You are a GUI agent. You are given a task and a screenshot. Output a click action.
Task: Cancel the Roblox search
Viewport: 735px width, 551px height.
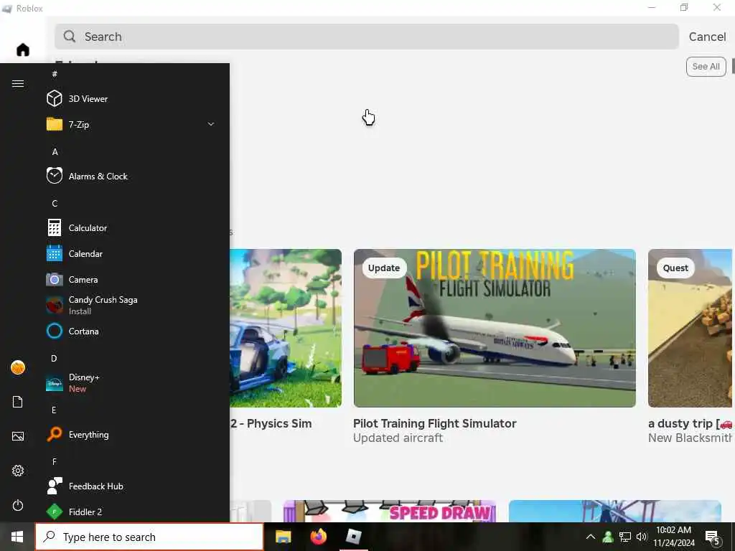click(x=707, y=37)
